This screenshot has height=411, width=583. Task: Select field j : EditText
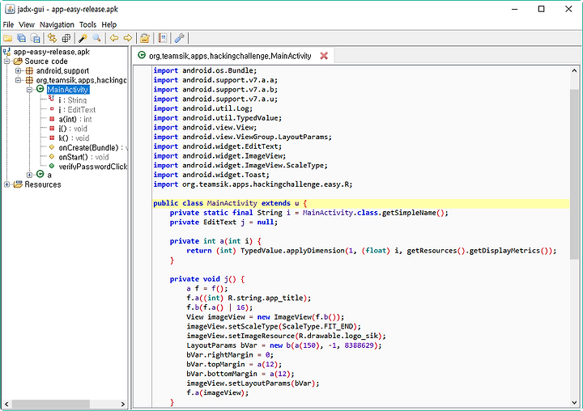(x=77, y=109)
